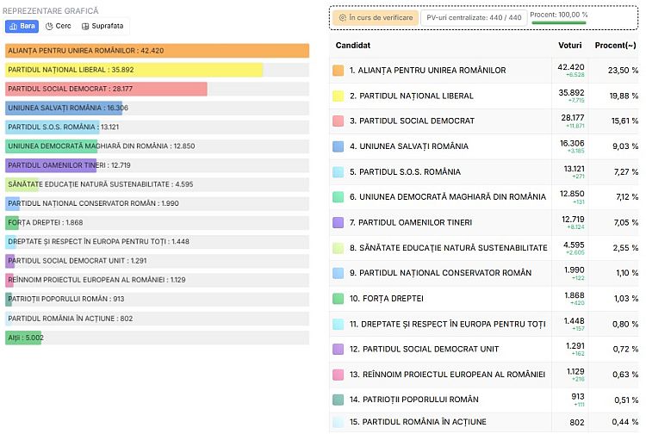This screenshot has width=646, height=434.
Task: Click the swatch for Partidul România în Acțiune
Action: point(339,422)
